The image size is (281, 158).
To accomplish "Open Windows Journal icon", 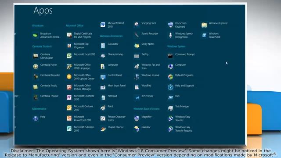I will [137, 77].
